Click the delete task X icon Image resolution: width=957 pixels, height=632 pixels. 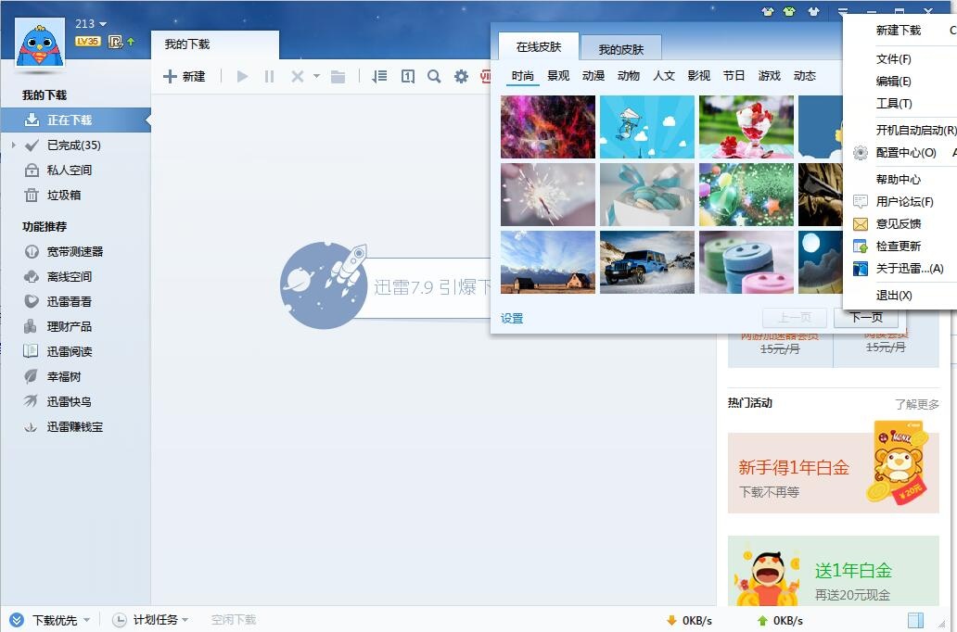(x=298, y=76)
